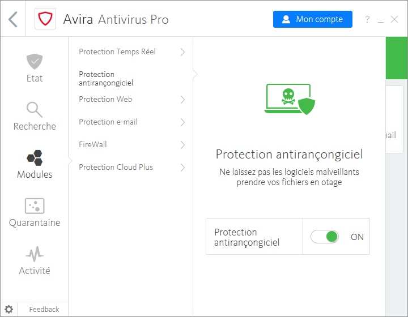Viewport: 408px width, 317px height.
Task: Select the Modules hexagons icon
Action: pos(35,157)
